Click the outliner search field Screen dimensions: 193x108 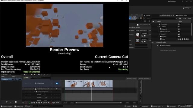click(160, 18)
